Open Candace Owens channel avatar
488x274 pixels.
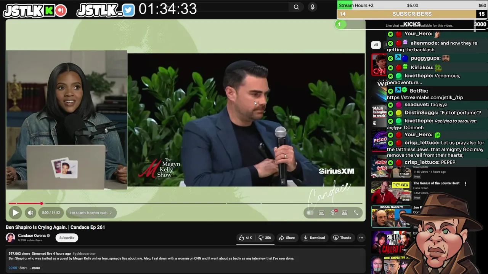point(10,238)
